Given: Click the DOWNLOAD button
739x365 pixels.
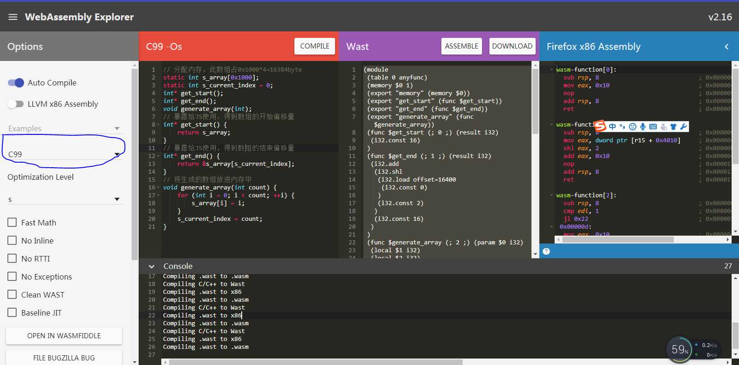Looking at the screenshot, I should pyautogui.click(x=512, y=46).
